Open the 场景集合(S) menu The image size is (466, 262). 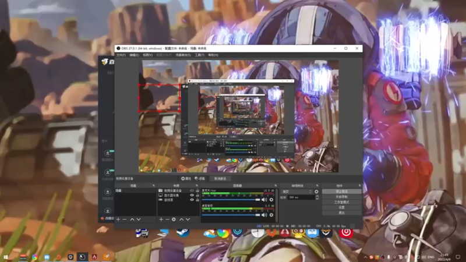coord(183,55)
